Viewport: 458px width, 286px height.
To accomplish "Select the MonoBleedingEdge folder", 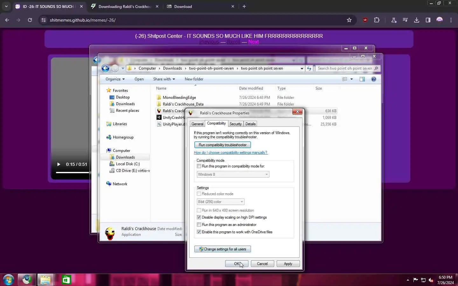I will pyautogui.click(x=179, y=98).
